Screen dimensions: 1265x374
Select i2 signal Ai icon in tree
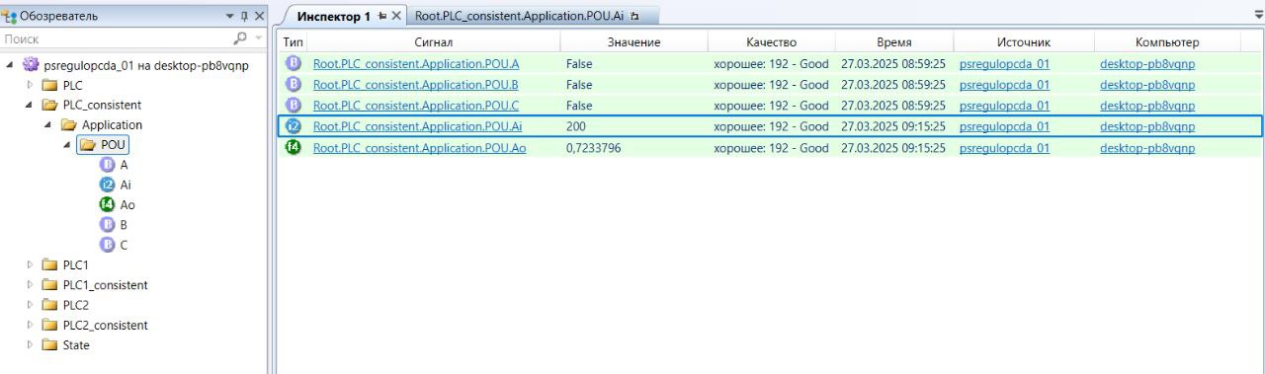108,185
